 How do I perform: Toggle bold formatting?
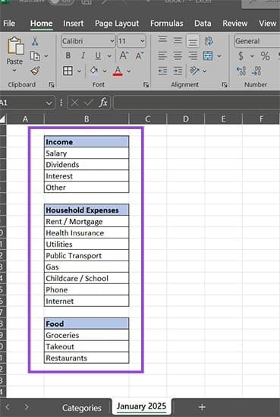pos(68,55)
